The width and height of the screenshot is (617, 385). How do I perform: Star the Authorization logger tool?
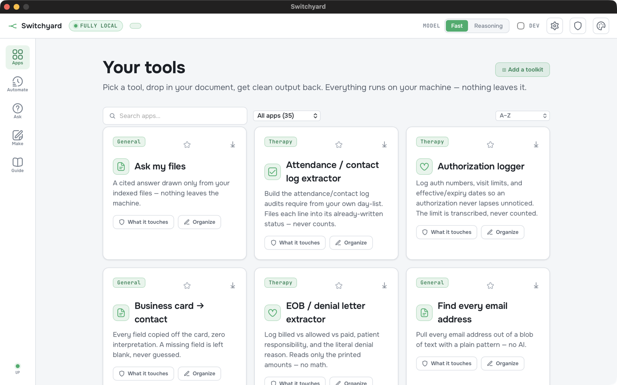point(491,145)
